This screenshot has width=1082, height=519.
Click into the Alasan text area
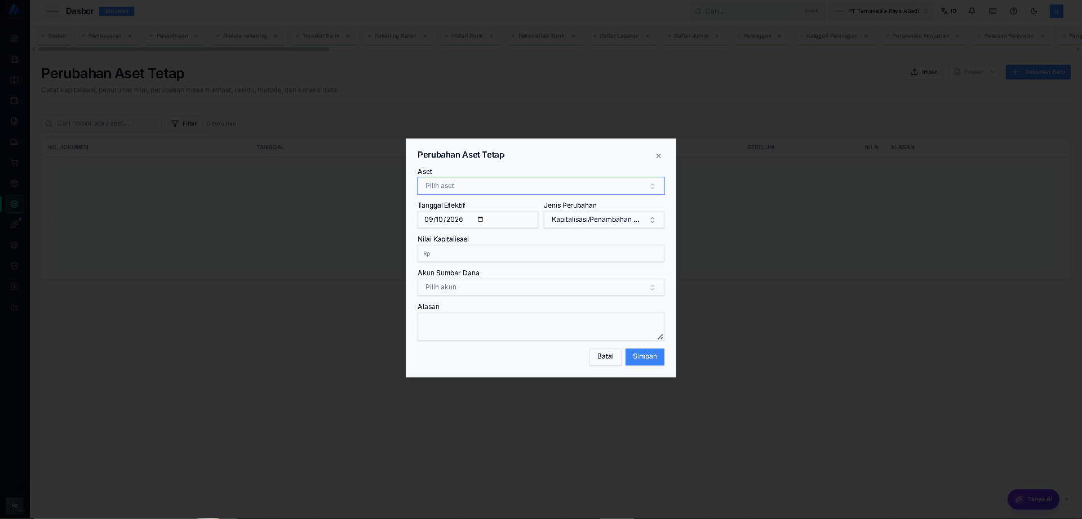pos(540,326)
